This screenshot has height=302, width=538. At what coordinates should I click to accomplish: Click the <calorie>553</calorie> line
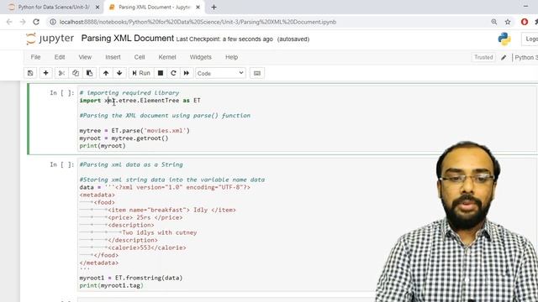pos(147,247)
